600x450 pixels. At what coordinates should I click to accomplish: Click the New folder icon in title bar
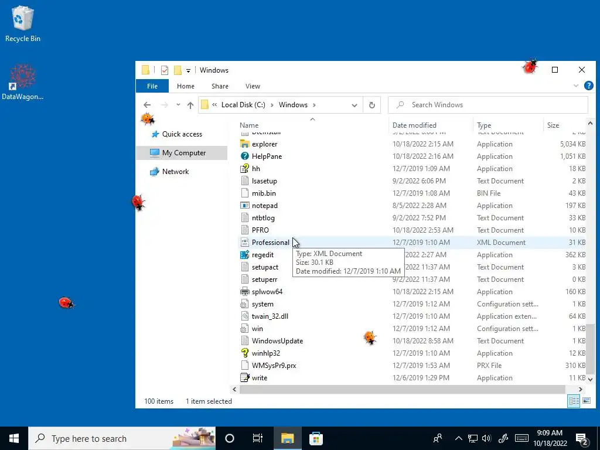click(177, 70)
